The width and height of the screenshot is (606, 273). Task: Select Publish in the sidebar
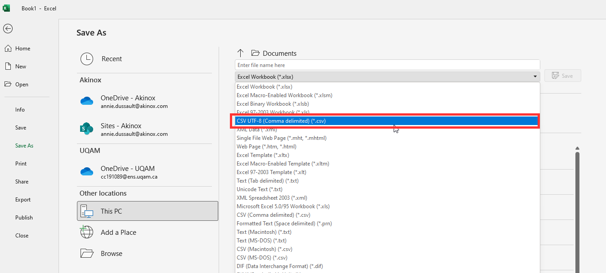point(25,218)
